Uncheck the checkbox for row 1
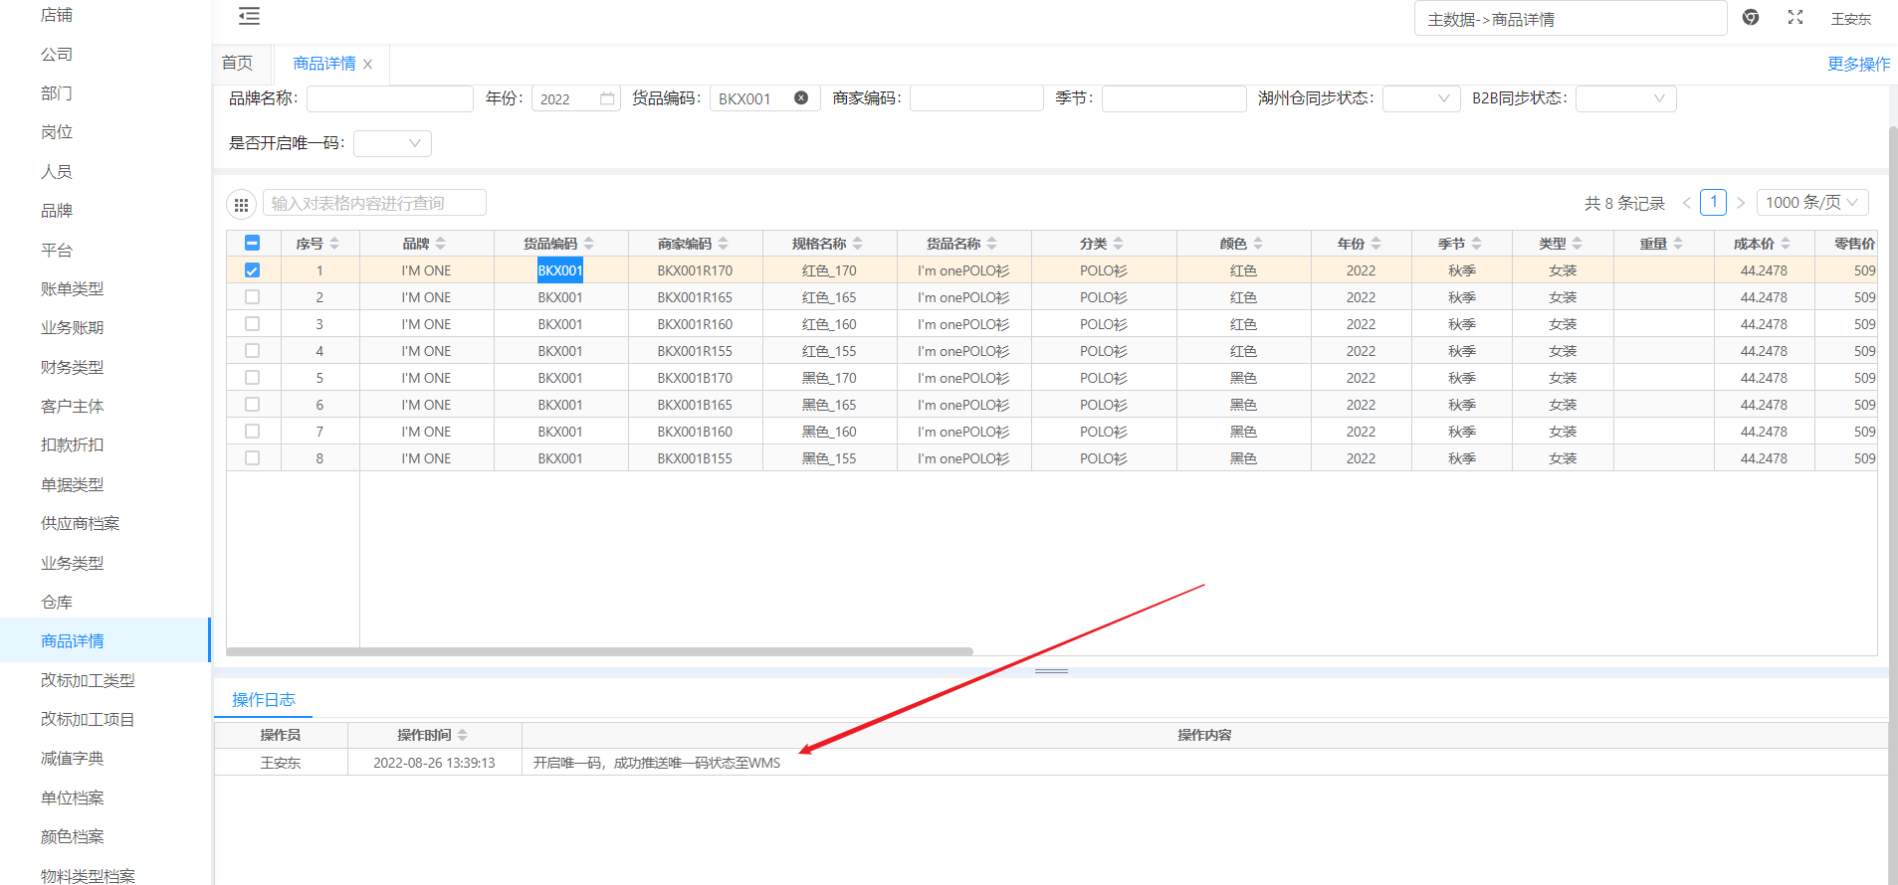This screenshot has height=885, width=1898. [252, 270]
